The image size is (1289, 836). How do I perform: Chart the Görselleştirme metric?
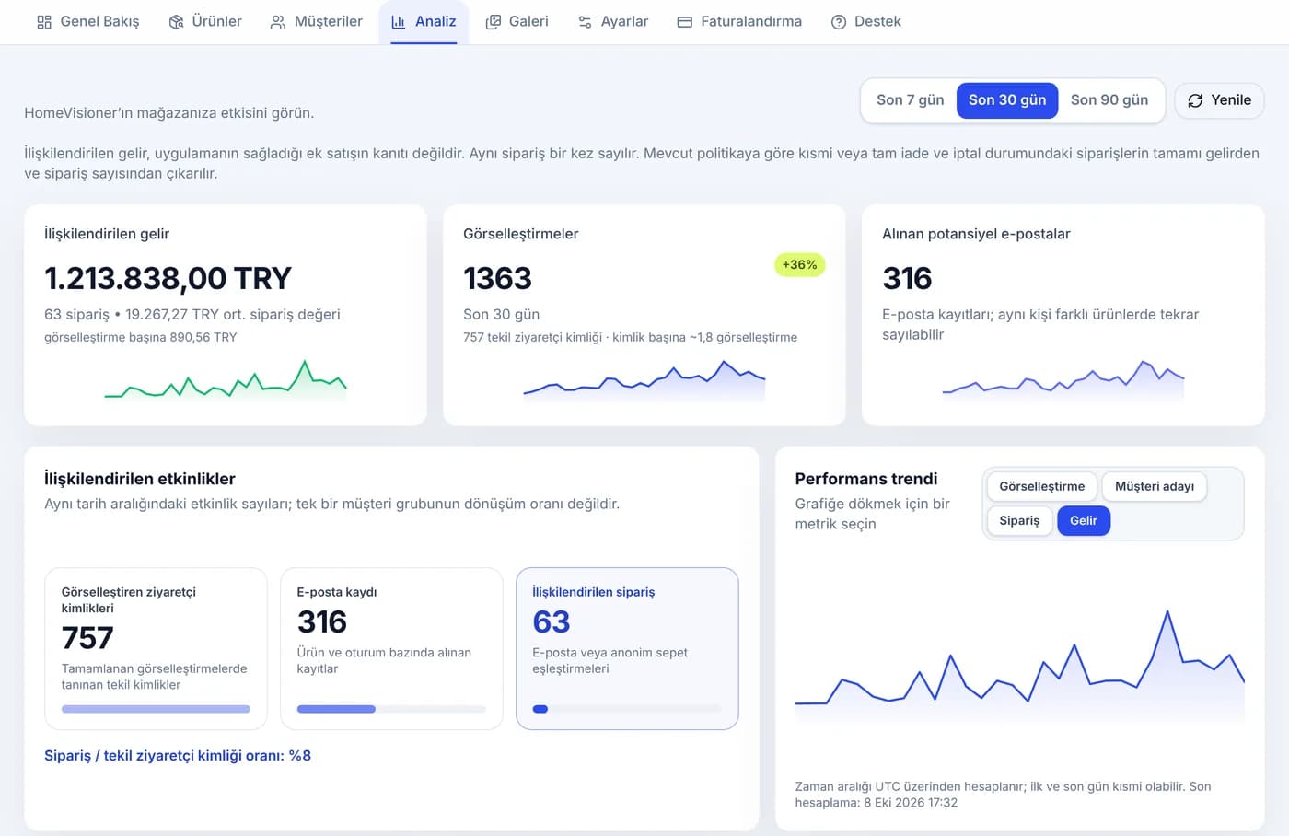1042,486
